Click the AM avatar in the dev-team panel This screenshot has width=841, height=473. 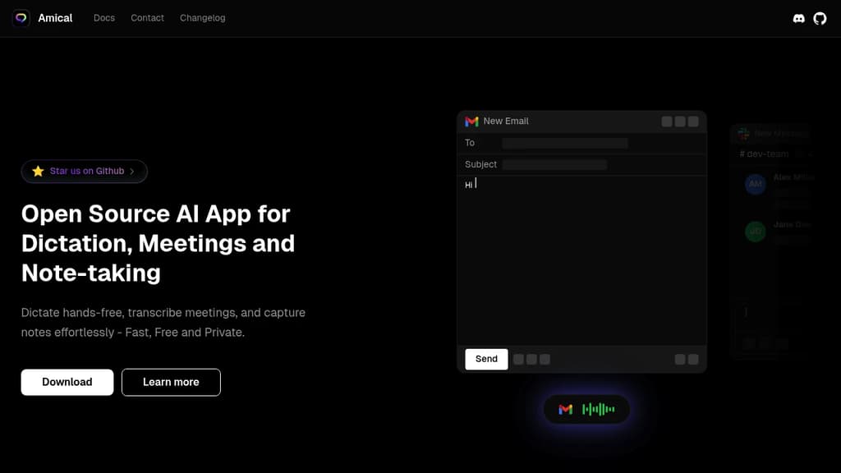click(754, 185)
